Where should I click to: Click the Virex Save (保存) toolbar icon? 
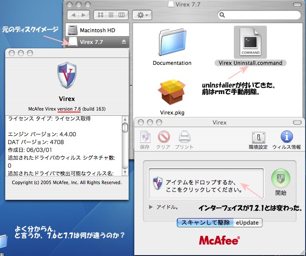click(145, 140)
